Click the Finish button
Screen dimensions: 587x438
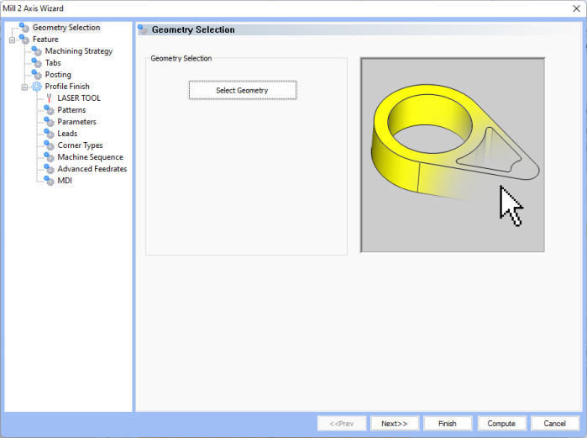coord(448,424)
